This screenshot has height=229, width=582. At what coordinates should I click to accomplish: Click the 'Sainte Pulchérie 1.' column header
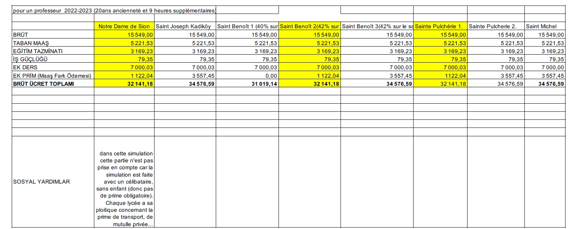point(440,26)
